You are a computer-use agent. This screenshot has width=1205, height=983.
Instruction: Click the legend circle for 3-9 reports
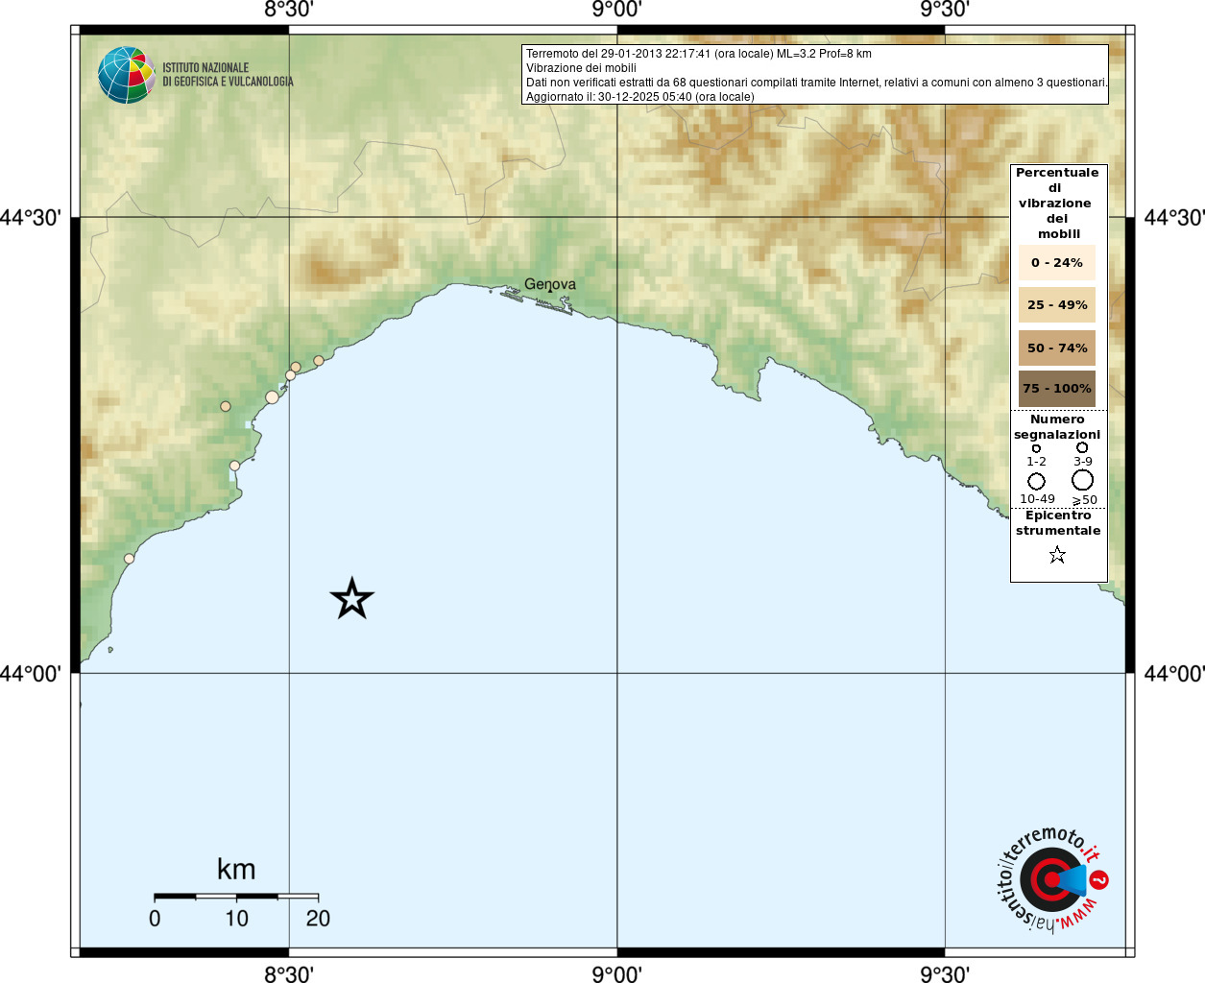click(x=1082, y=447)
